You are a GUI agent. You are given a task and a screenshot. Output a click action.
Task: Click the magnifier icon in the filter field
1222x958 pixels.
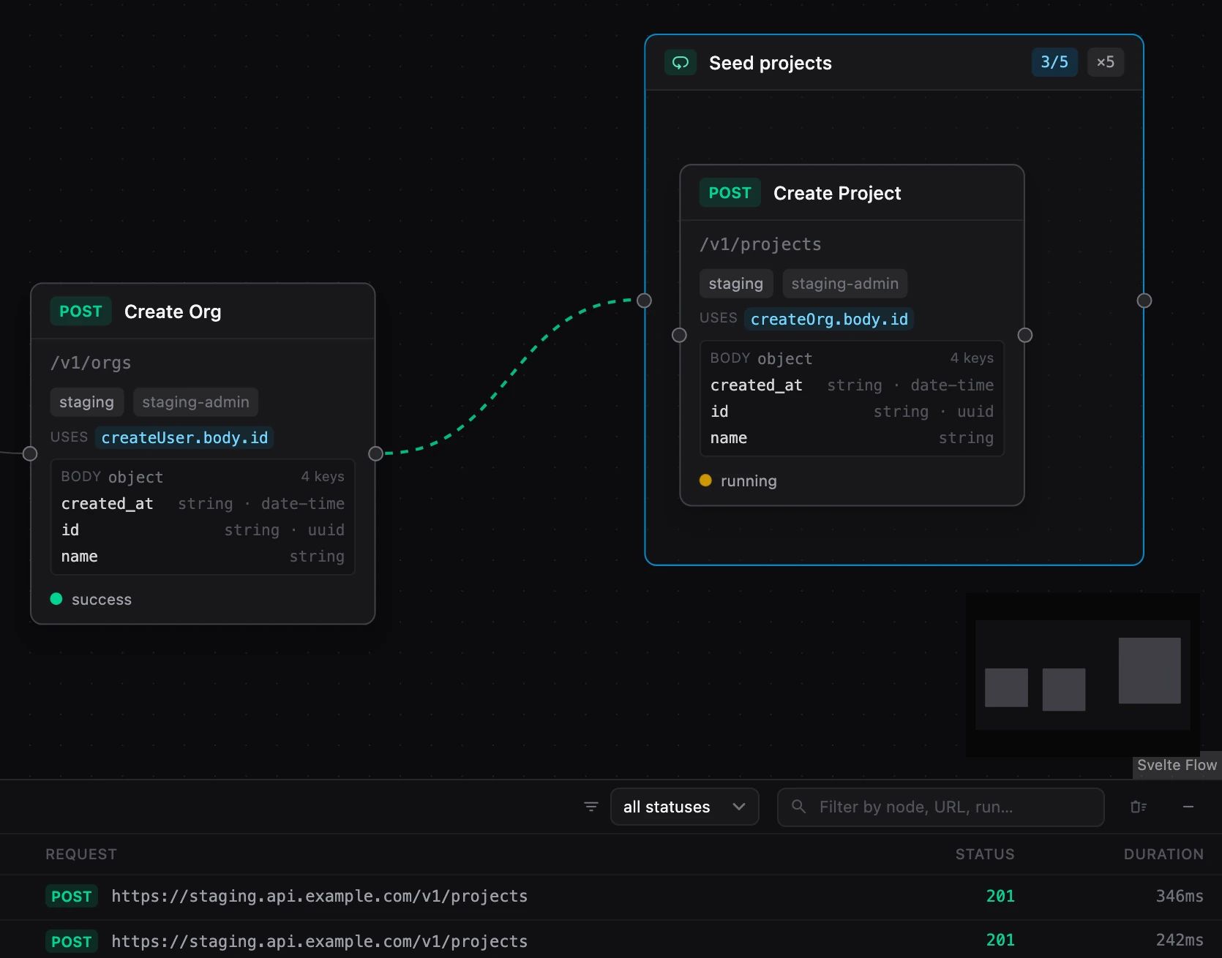click(798, 807)
